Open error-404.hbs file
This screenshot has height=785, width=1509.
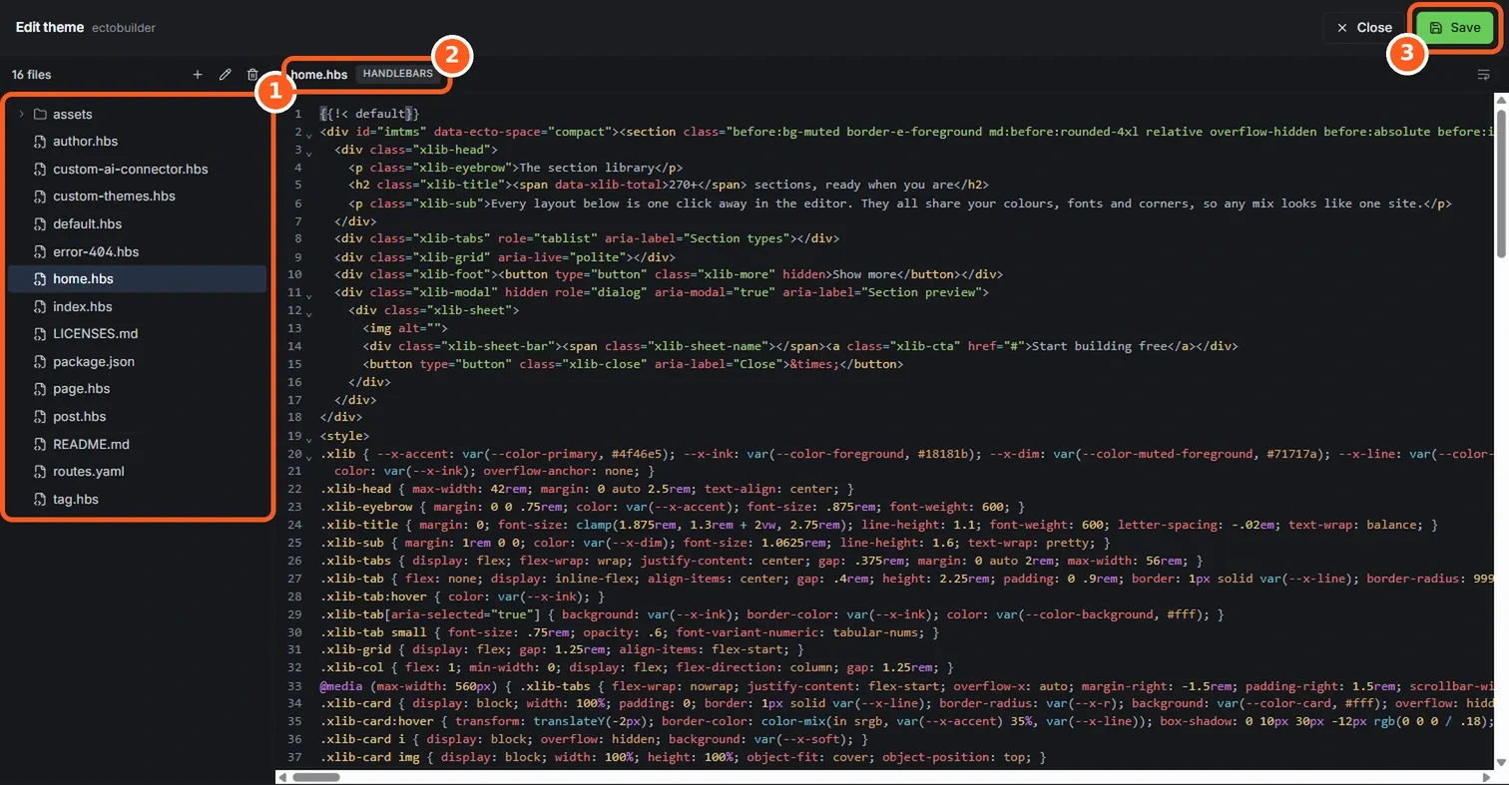point(137,251)
